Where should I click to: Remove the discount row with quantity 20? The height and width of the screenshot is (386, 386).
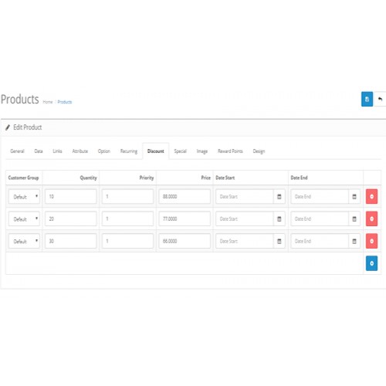pyautogui.click(x=371, y=218)
